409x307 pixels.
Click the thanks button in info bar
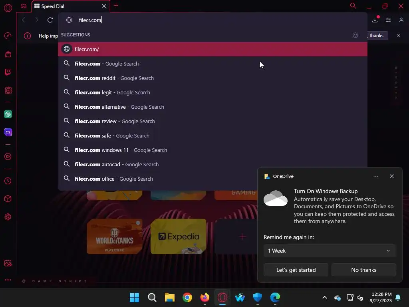[377, 36]
